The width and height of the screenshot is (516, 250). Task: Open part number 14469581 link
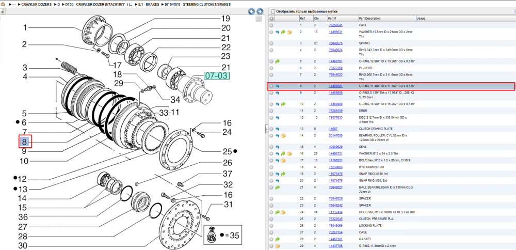[336, 86]
